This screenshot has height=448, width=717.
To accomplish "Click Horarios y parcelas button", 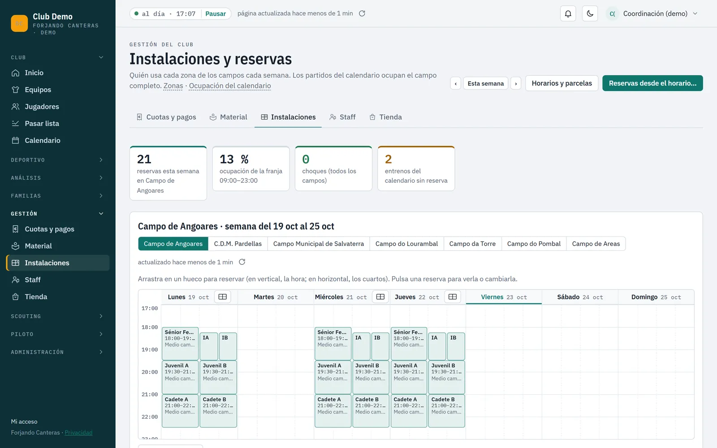I will (562, 83).
